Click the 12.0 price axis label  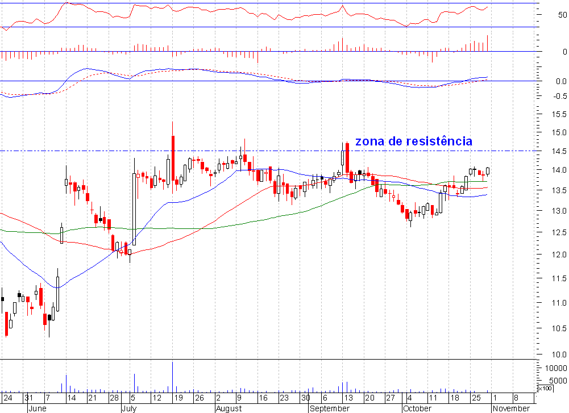tap(559, 255)
